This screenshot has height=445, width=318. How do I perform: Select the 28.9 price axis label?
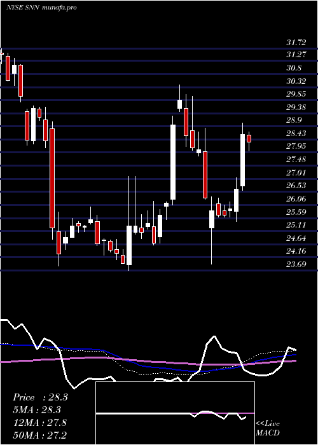294,120
